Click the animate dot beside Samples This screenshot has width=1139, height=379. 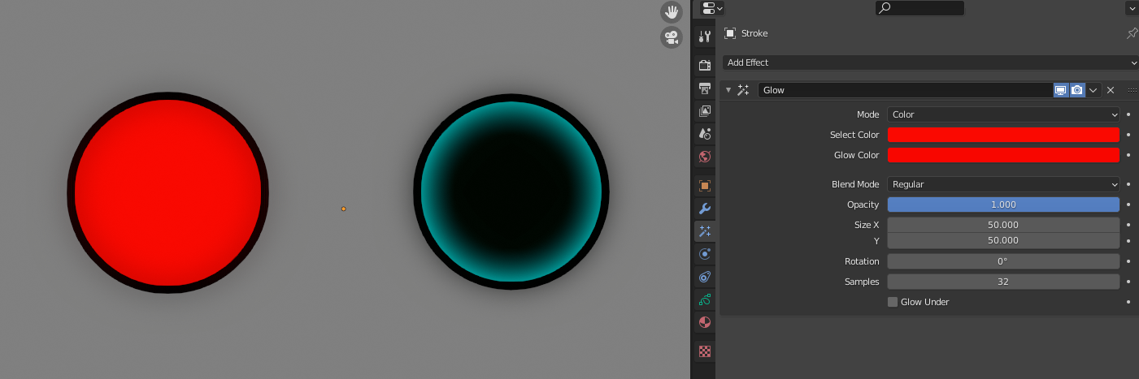coord(1128,282)
